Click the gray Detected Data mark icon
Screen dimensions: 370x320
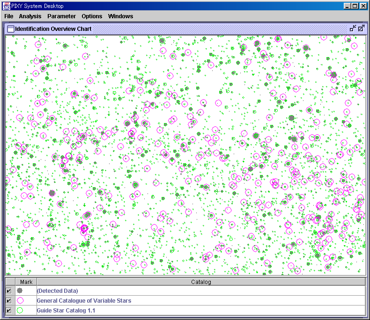click(x=20, y=291)
